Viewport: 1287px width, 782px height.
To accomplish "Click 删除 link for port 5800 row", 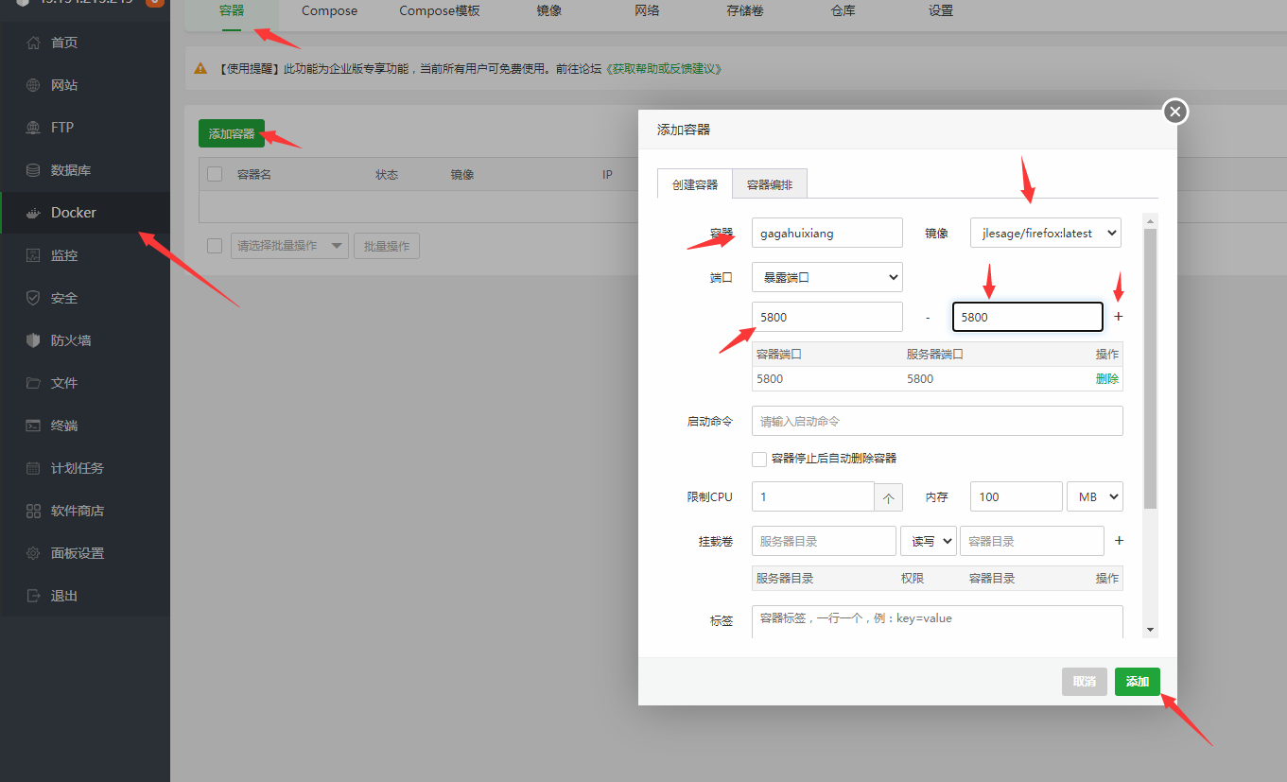I will [1107, 378].
